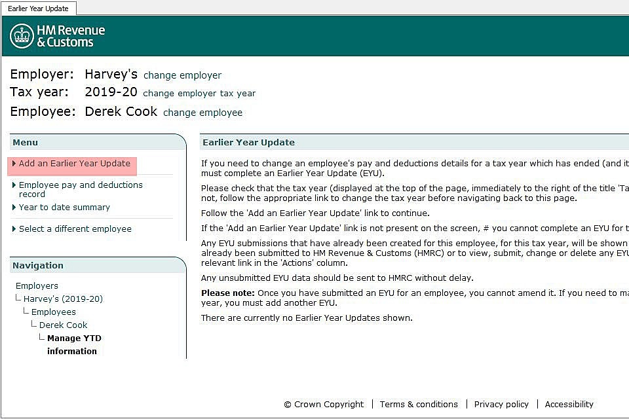Screen dimensions: 629x419
Task: Choose Select a different employee from the Menu
Action: point(75,228)
